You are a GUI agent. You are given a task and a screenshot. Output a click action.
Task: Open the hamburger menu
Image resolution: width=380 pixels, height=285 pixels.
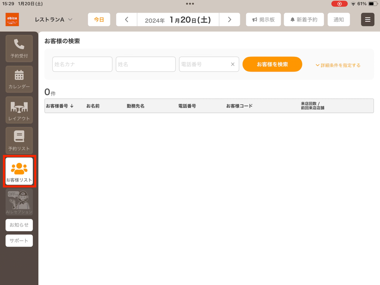tap(368, 20)
